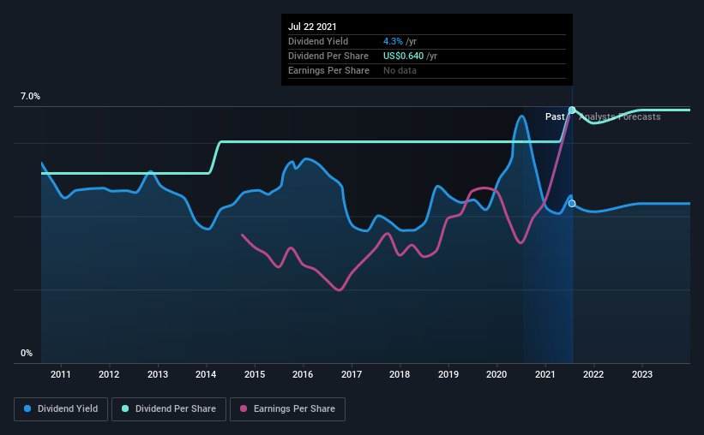The width and height of the screenshot is (704, 435).
Task: Click the 7.0% y-axis label
Action: click(30, 97)
